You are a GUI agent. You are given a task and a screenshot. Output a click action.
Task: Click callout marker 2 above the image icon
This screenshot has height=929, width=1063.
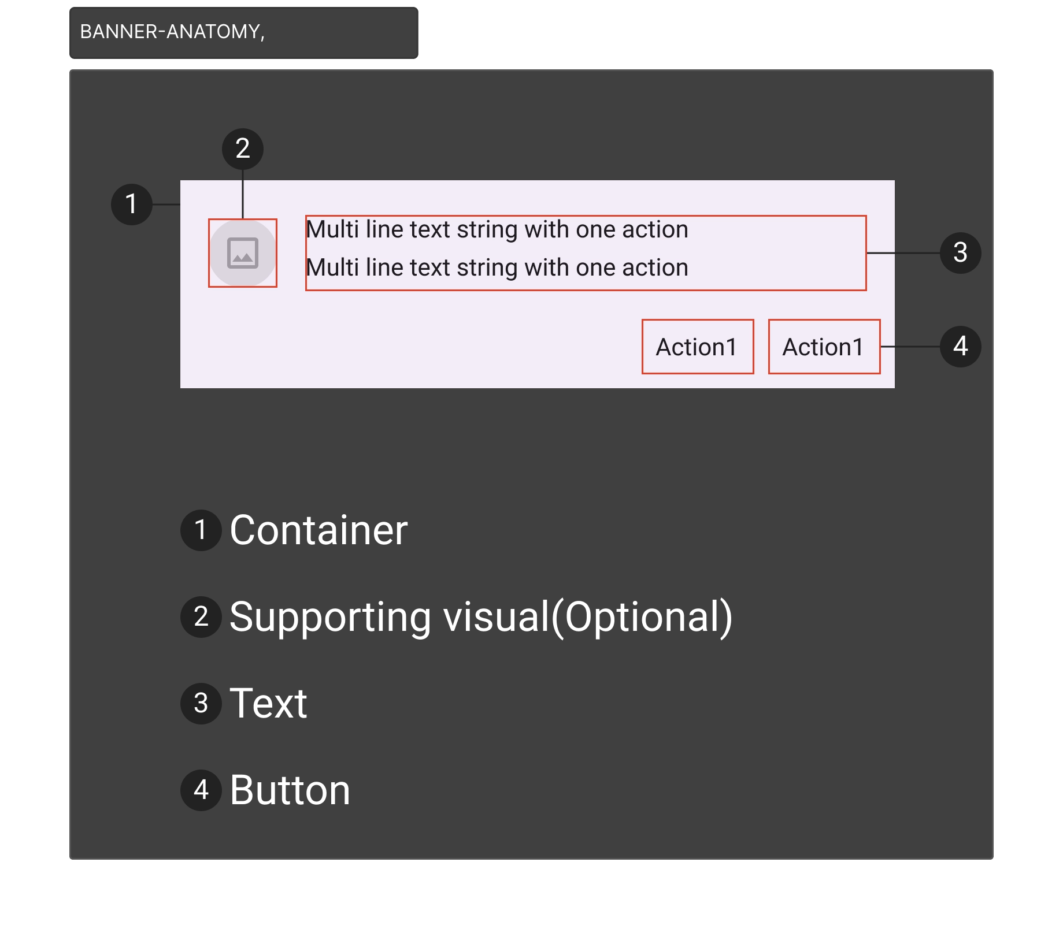click(x=243, y=149)
